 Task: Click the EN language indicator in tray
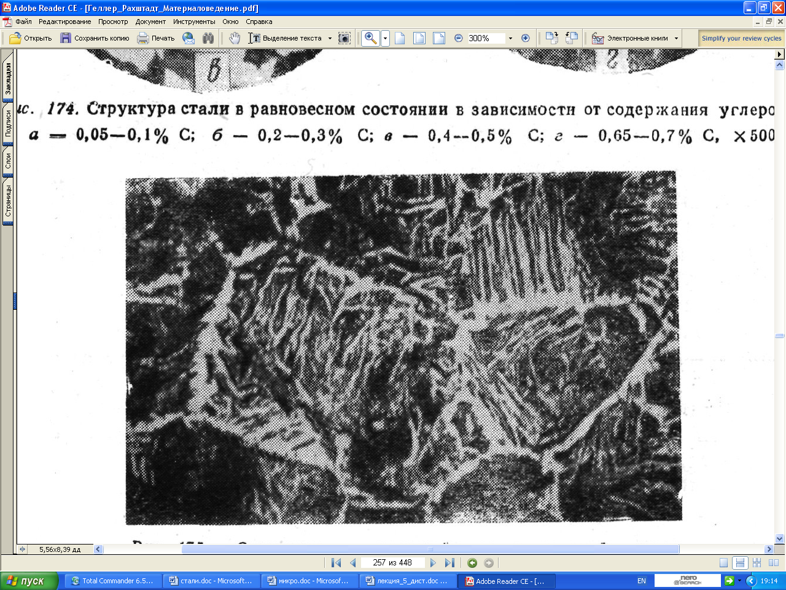[641, 581]
